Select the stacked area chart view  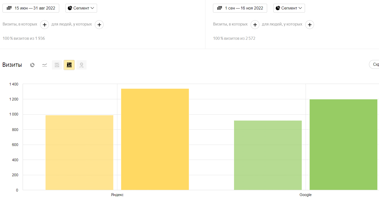tap(57, 65)
